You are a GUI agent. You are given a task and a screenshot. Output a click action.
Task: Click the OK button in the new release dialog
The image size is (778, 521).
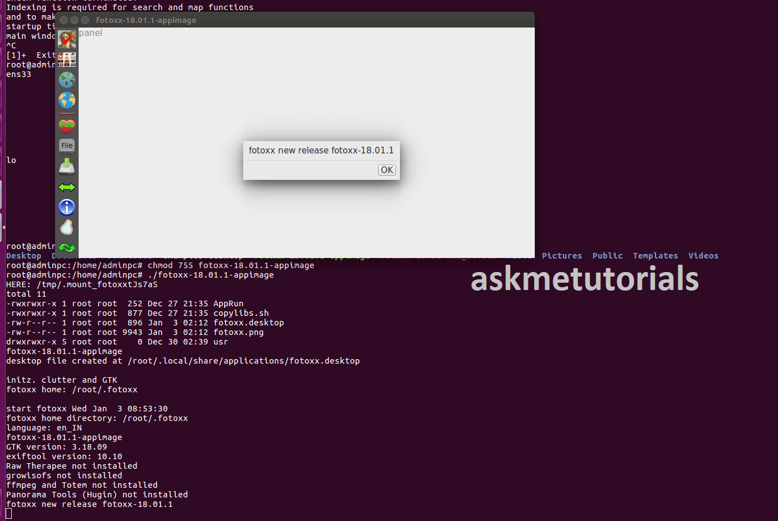tap(387, 170)
